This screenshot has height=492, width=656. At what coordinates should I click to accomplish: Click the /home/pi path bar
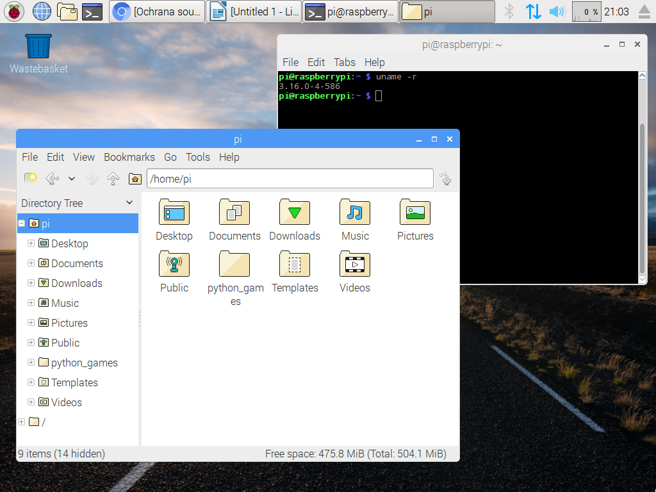290,178
